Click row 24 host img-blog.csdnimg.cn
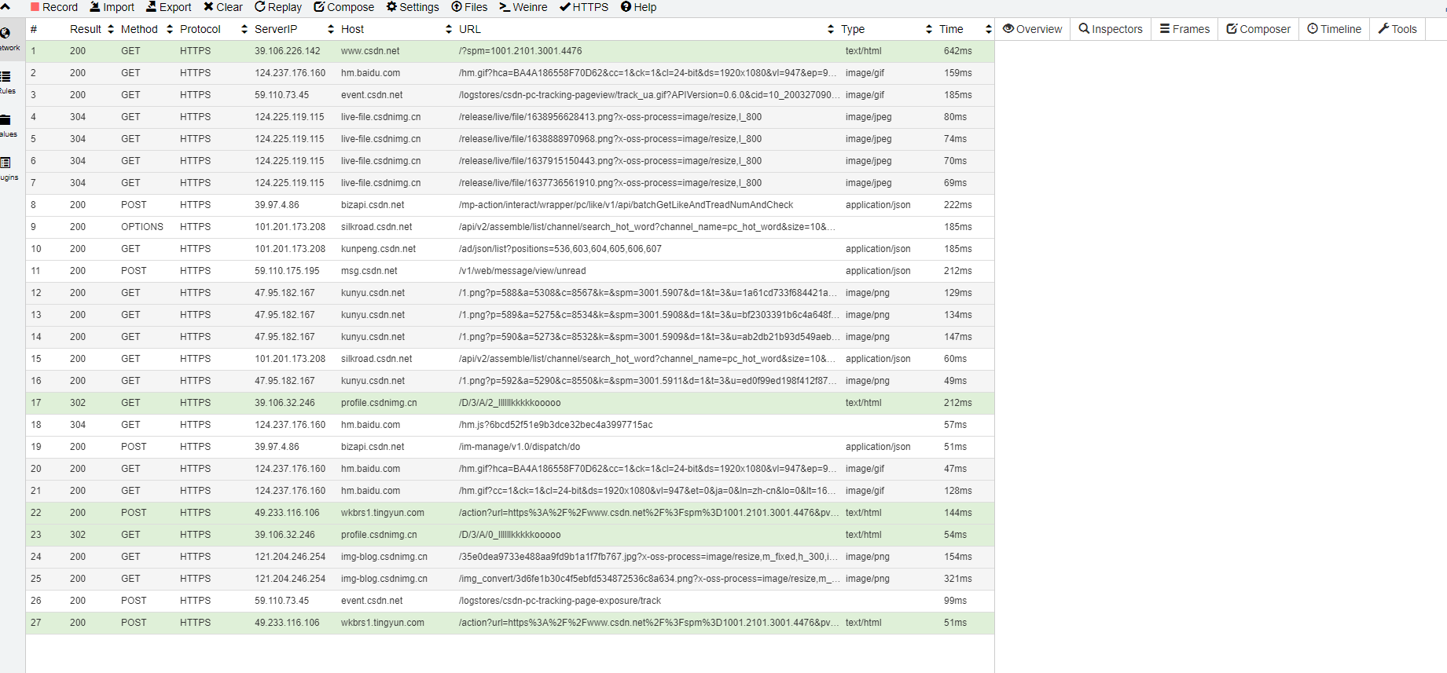1447x673 pixels. (384, 557)
